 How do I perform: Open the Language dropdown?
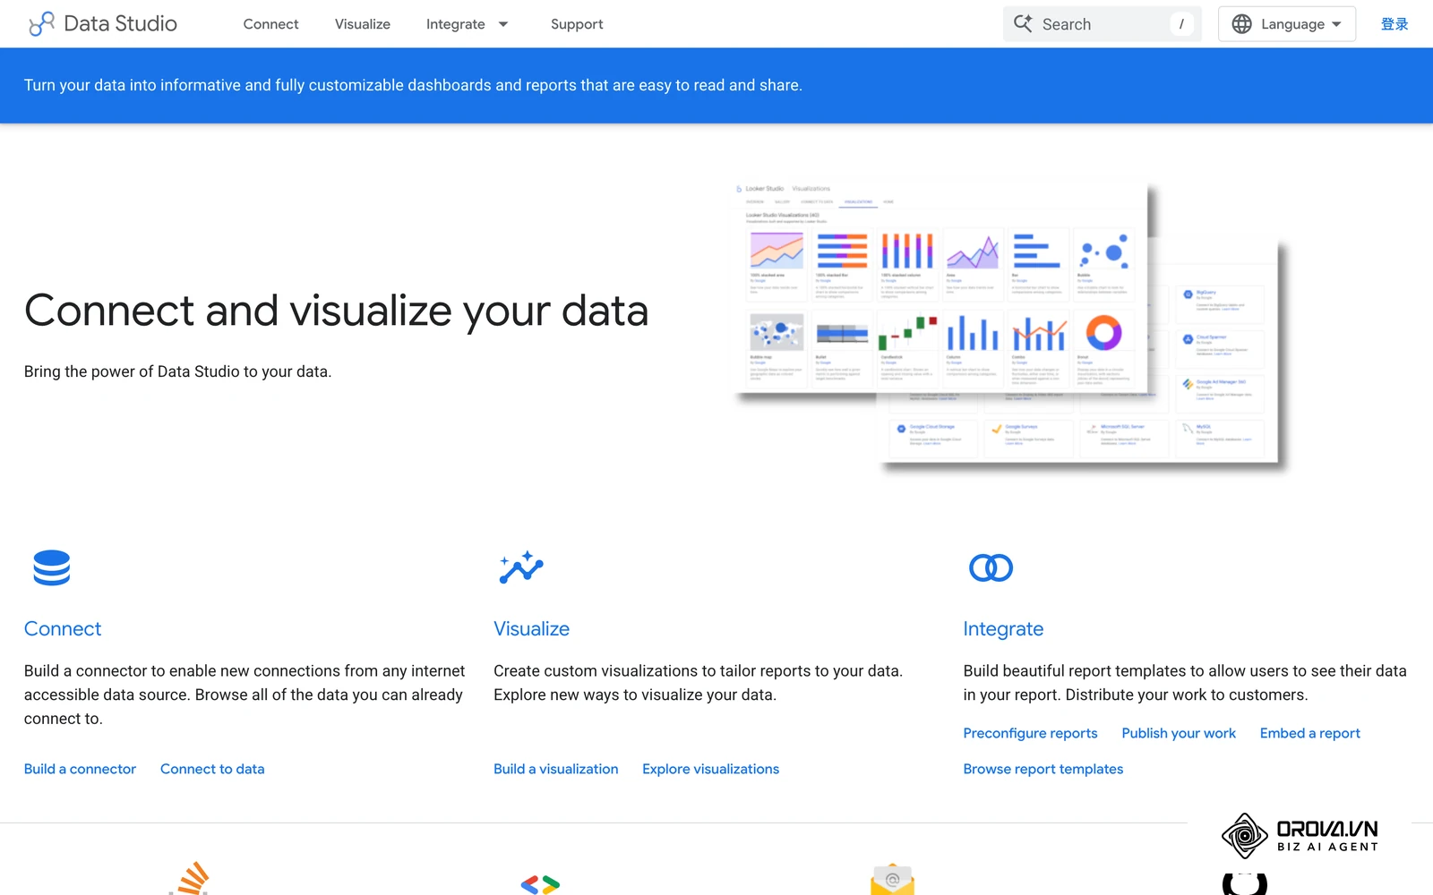tap(1286, 24)
